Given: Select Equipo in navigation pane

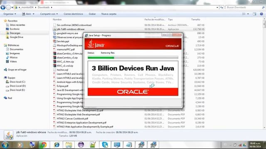Looking at the screenshot, I should (10, 77).
